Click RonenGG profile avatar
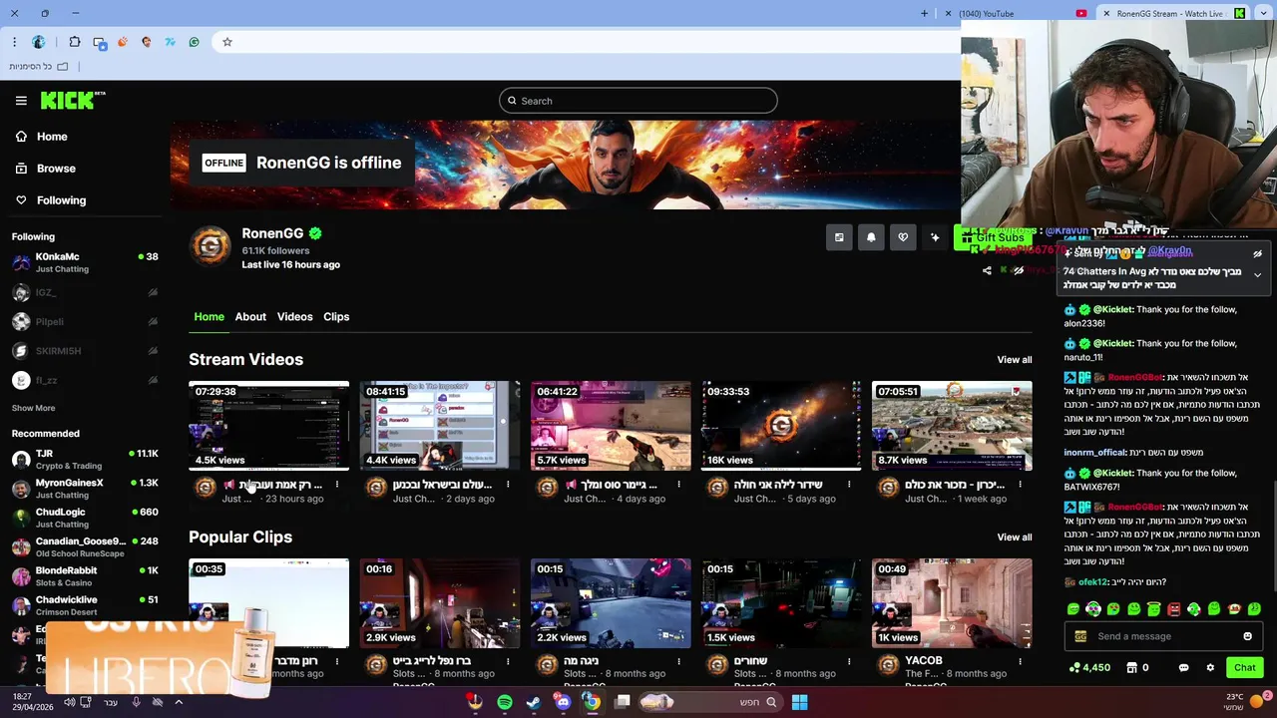 click(211, 247)
